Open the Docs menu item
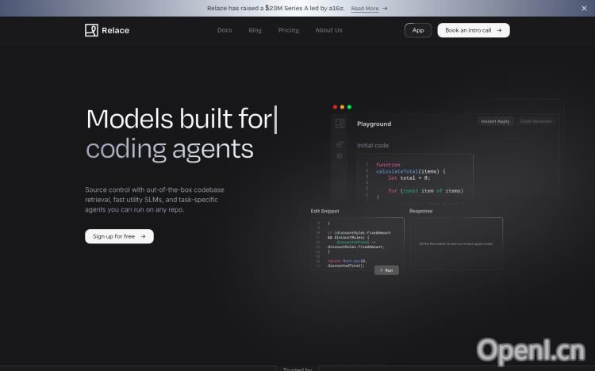This screenshot has height=371, width=595. [225, 30]
